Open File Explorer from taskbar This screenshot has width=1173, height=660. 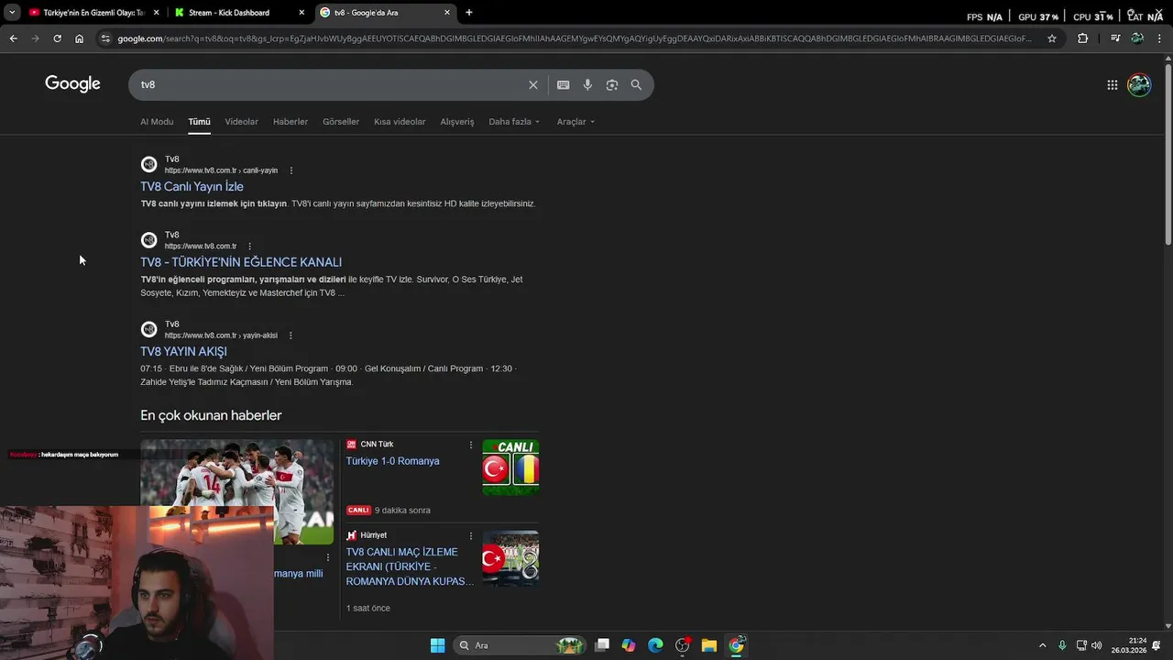(x=709, y=645)
